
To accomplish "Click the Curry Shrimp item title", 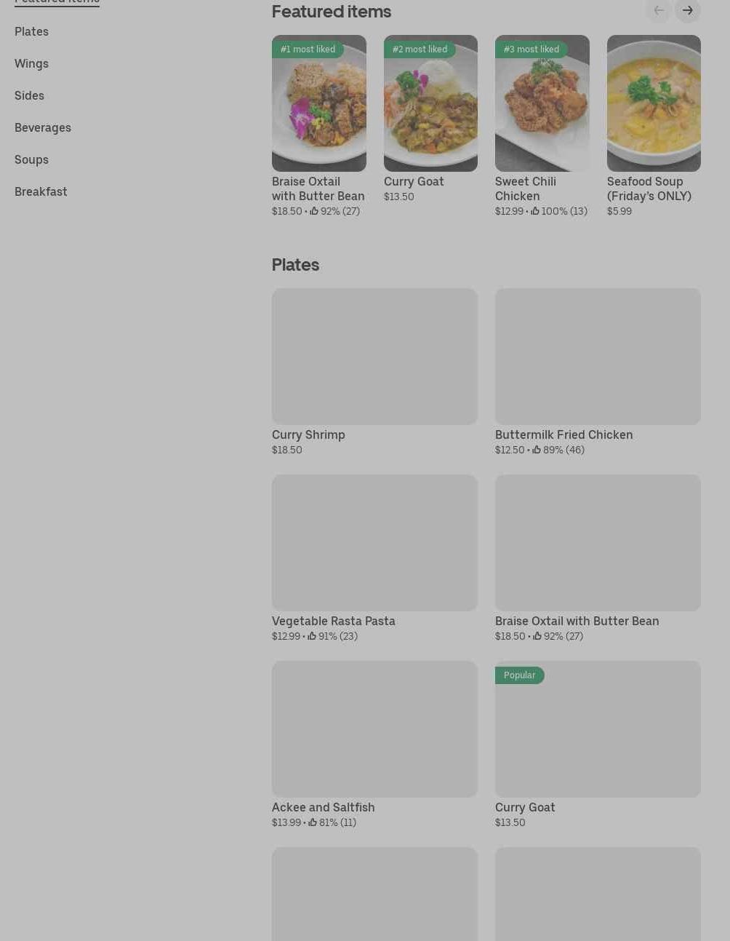I will [x=308, y=434].
